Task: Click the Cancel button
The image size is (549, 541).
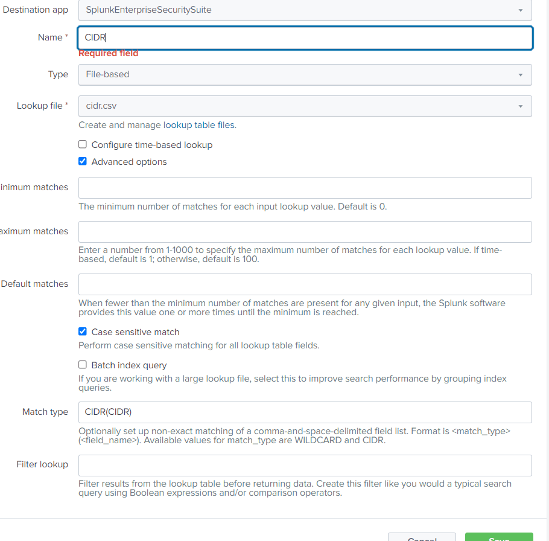Action: 422,537
